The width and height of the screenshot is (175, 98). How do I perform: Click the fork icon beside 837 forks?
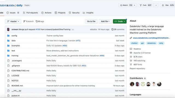click(x=131, y=65)
